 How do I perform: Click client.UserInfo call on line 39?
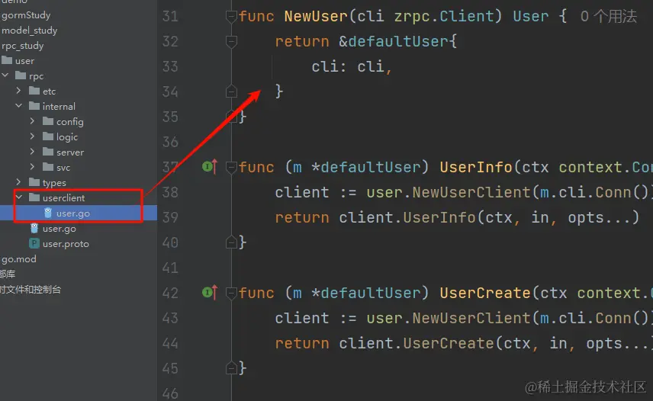coord(407,217)
